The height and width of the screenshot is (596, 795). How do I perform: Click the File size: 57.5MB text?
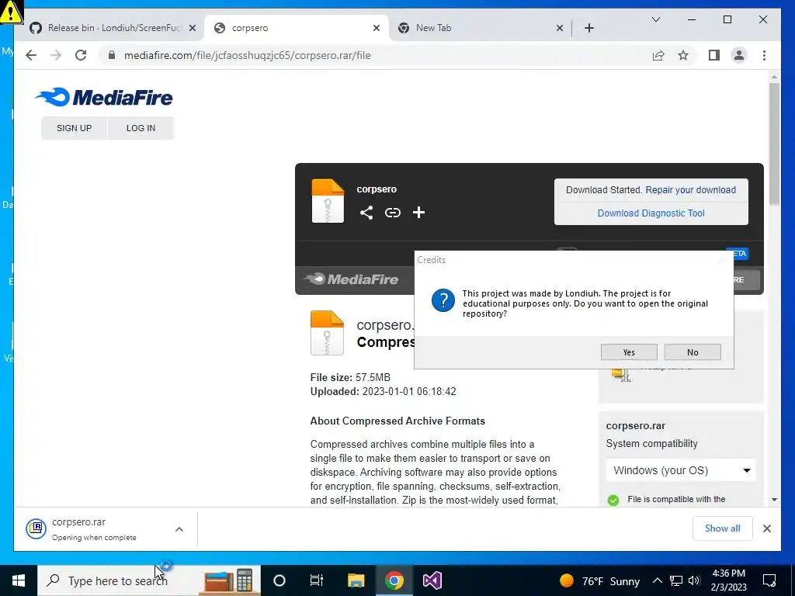click(x=350, y=378)
